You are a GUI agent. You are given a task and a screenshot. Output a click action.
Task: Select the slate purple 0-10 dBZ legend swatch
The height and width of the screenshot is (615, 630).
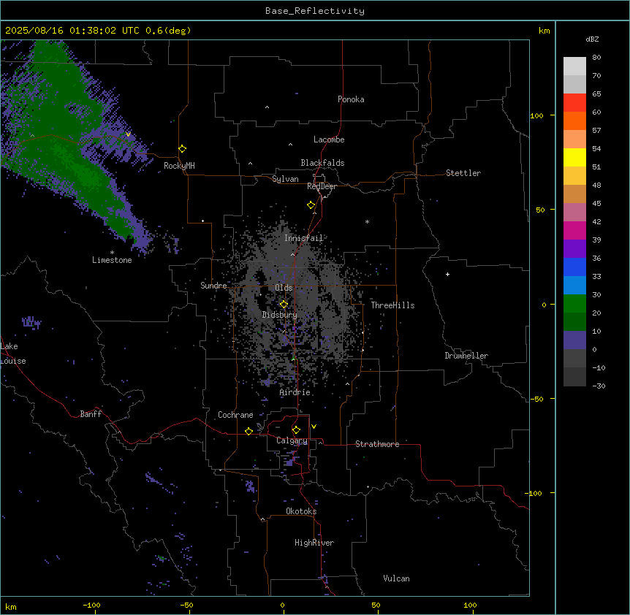click(x=574, y=340)
